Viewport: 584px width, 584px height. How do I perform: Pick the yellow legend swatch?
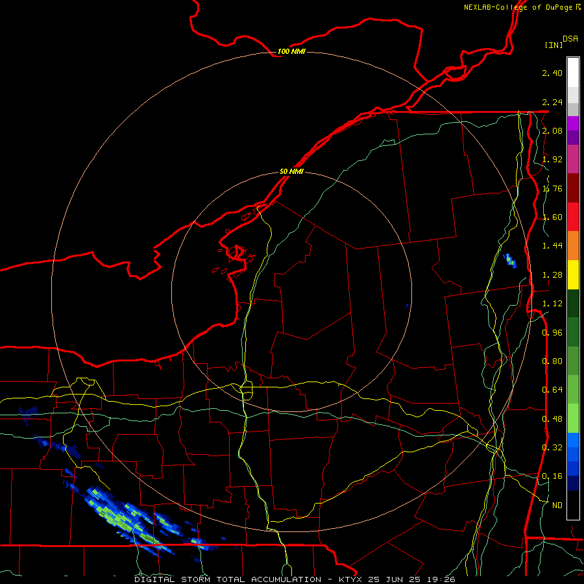pyautogui.click(x=573, y=274)
